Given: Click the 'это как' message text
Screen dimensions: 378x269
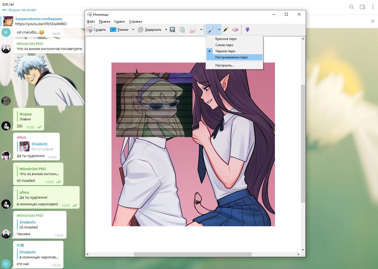Looking at the screenshot, I should 23,264.
